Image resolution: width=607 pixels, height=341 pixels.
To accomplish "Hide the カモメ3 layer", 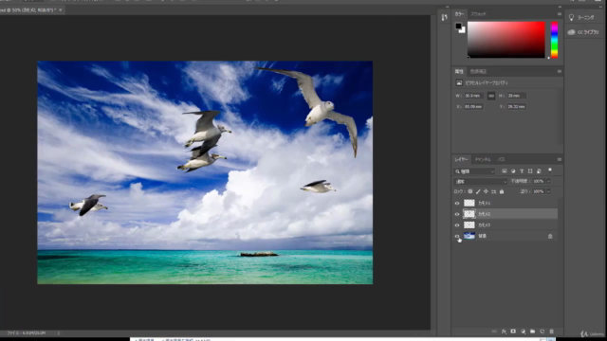I will [457, 225].
